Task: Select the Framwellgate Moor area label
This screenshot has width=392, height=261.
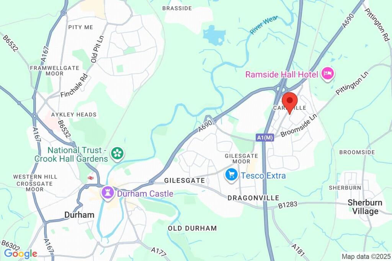Action: (x=54, y=71)
